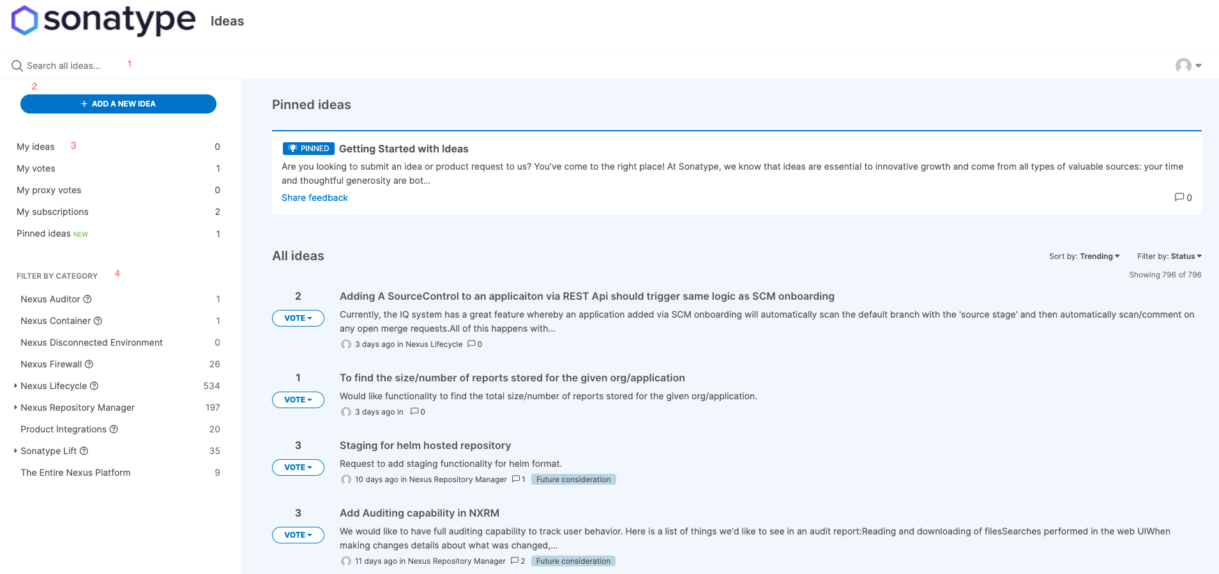The width and height of the screenshot is (1219, 574).
Task: Open VOTE dropdown for helm staging idea
Action: pyautogui.click(x=298, y=467)
